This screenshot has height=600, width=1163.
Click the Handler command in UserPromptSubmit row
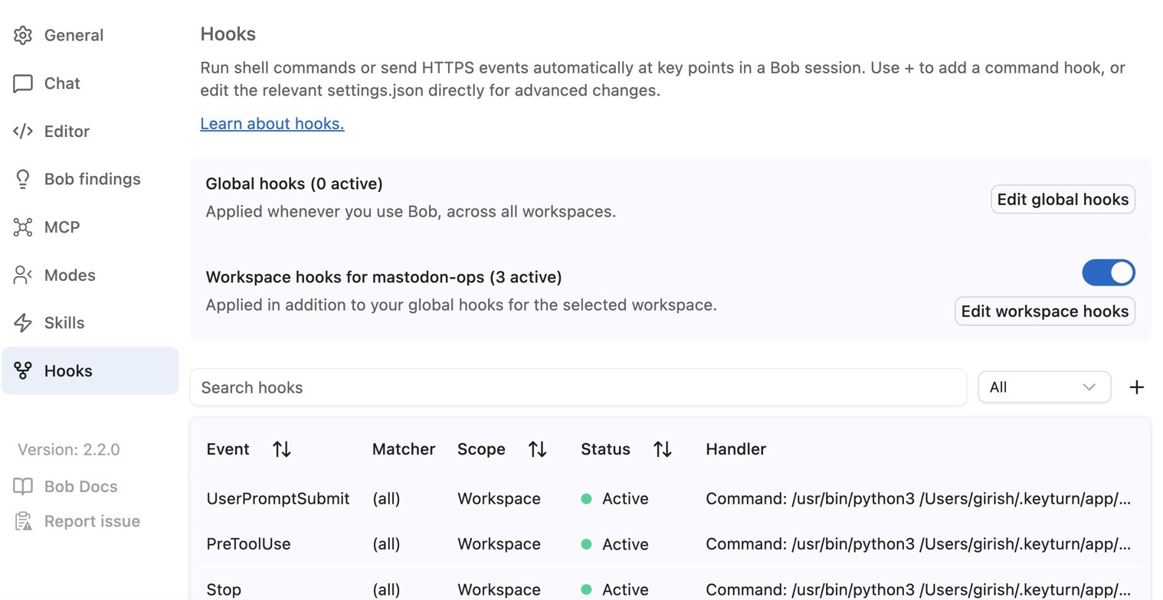(918, 499)
